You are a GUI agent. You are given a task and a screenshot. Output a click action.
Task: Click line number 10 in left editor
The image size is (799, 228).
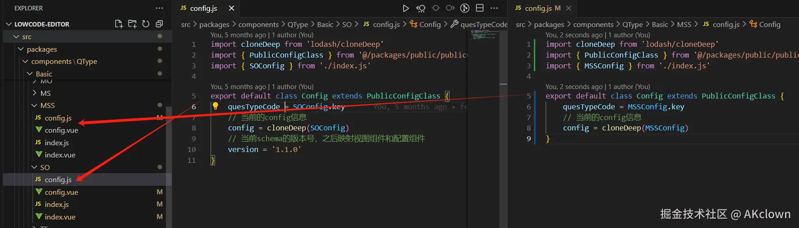coord(192,149)
